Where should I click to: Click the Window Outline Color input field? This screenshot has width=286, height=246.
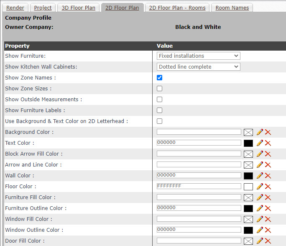199,230
